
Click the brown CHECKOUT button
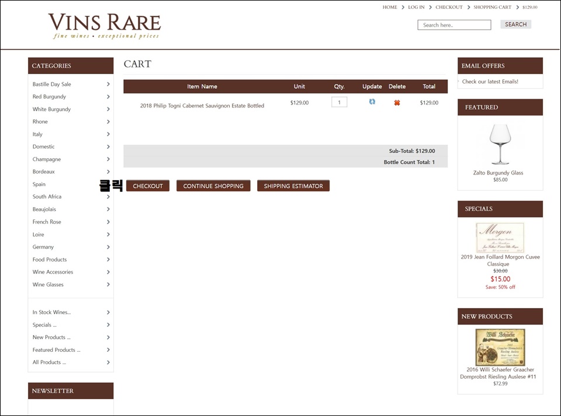(x=148, y=186)
